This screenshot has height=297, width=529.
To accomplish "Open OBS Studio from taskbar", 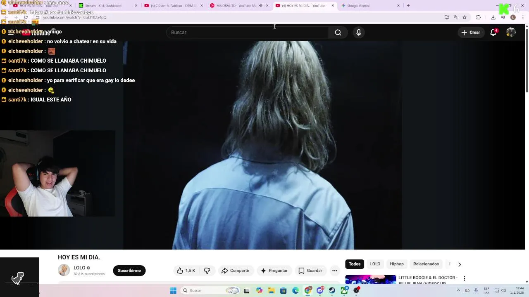I will pyautogui.click(x=357, y=290).
